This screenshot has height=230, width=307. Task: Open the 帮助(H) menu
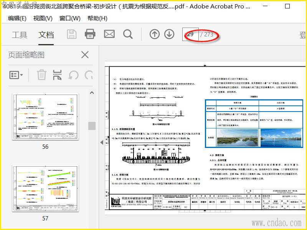97,18
